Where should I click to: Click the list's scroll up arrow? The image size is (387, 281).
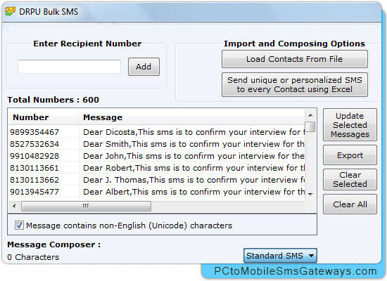(310, 115)
